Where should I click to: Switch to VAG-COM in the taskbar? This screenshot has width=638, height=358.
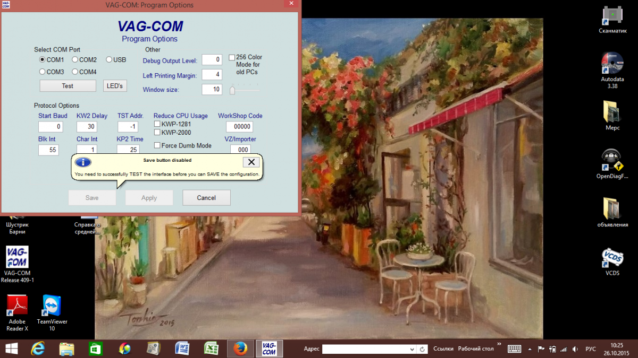pos(269,348)
